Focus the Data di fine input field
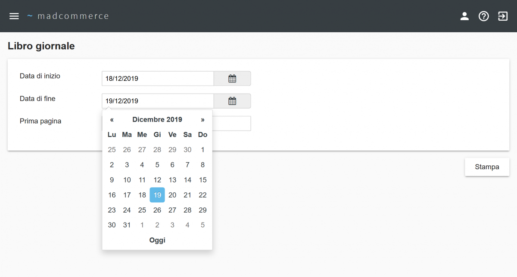The height and width of the screenshot is (277, 517). point(158,101)
